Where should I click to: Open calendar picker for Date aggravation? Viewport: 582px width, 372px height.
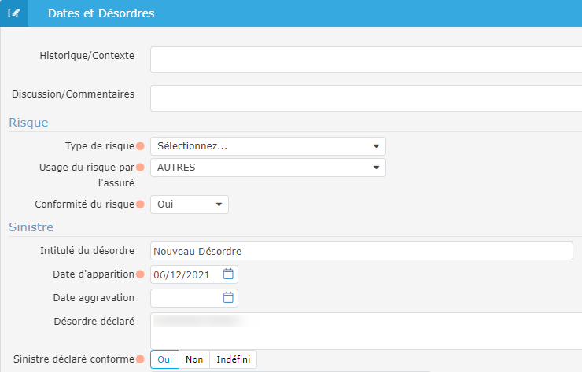(x=228, y=298)
